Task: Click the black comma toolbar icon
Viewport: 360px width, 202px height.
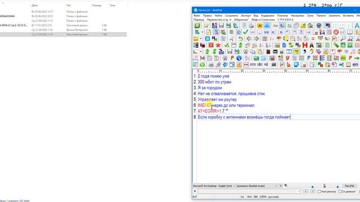Action: pos(305,52)
